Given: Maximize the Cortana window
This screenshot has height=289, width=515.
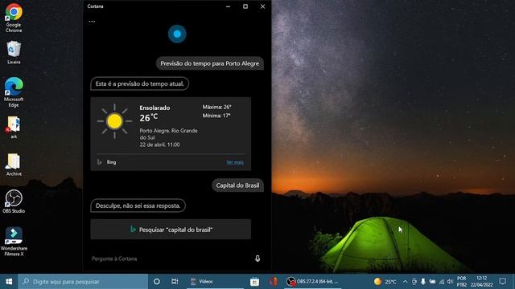Looking at the screenshot, I should click(x=245, y=6).
